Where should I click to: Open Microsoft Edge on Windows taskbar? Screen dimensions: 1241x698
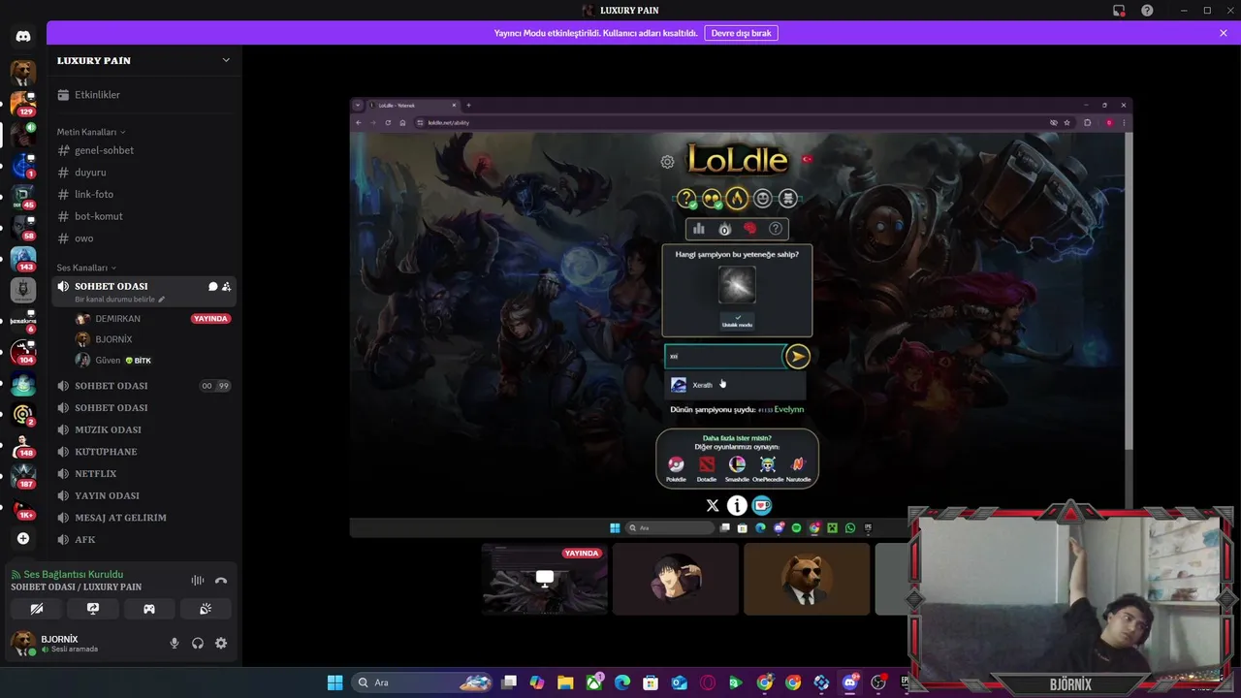coord(622,682)
